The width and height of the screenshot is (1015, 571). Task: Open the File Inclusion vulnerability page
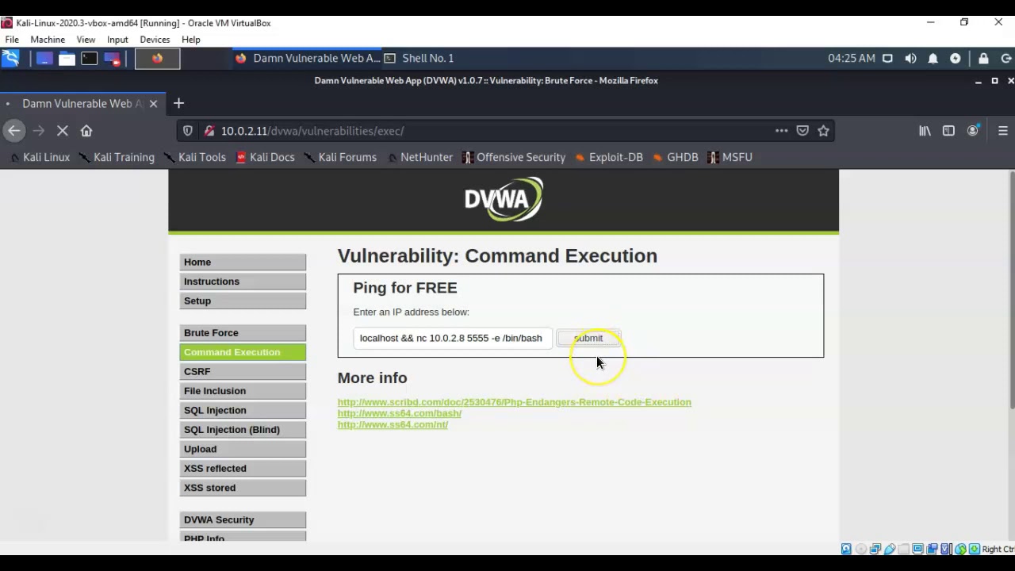point(243,391)
